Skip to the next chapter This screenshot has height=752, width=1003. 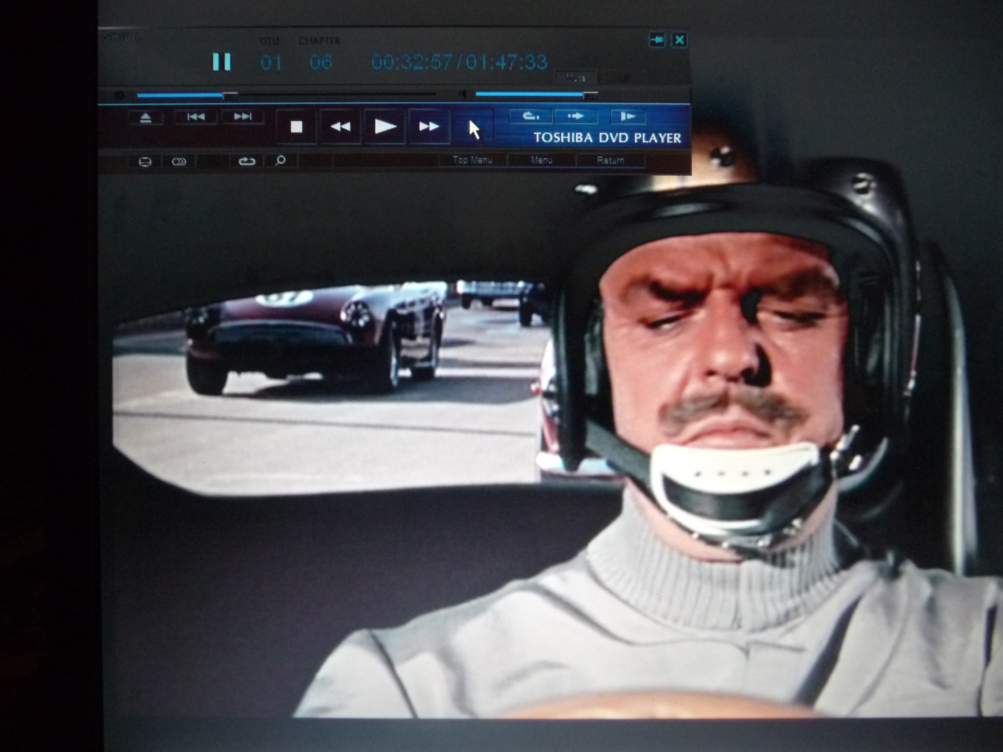click(x=242, y=117)
